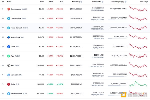
Task: Click the Tezos logo icon
Action: [x=8, y=47]
